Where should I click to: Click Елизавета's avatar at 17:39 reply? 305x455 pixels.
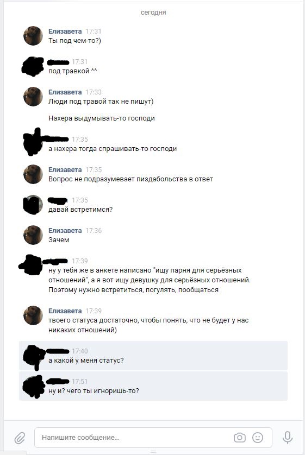tap(33, 315)
